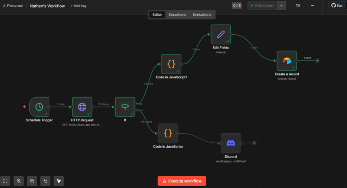The image size is (347, 188).
Task: Tidy up the workflow nodes
Action: pyautogui.click(x=59, y=181)
